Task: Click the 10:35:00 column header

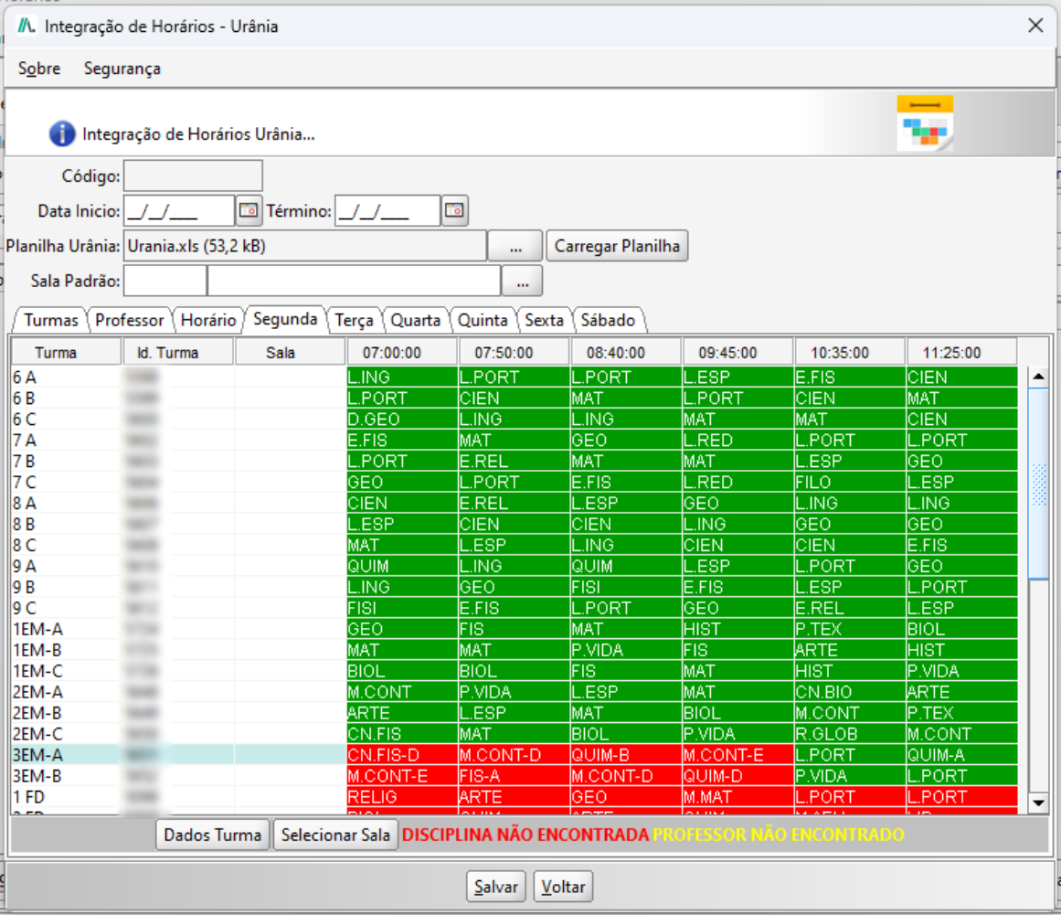Action: click(x=850, y=353)
